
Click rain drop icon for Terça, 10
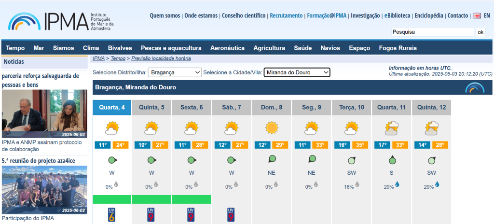coord(357,184)
